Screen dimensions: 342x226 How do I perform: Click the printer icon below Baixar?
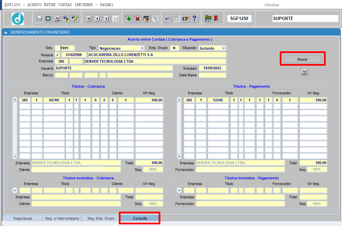click(304, 72)
